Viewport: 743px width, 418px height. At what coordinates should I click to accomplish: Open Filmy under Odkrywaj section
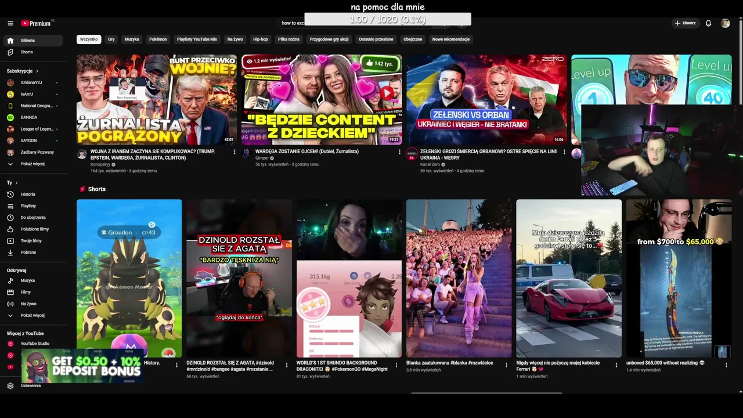pyautogui.click(x=33, y=293)
